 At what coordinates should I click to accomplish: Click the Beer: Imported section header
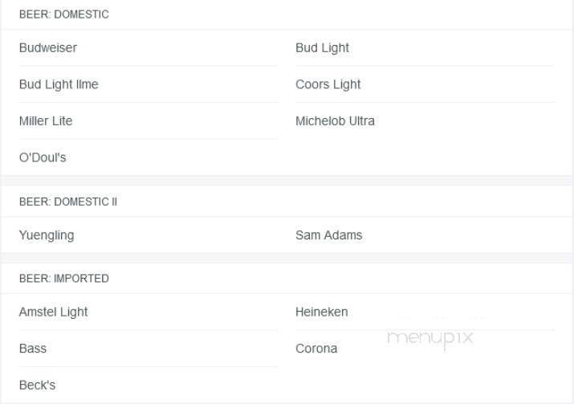point(64,279)
